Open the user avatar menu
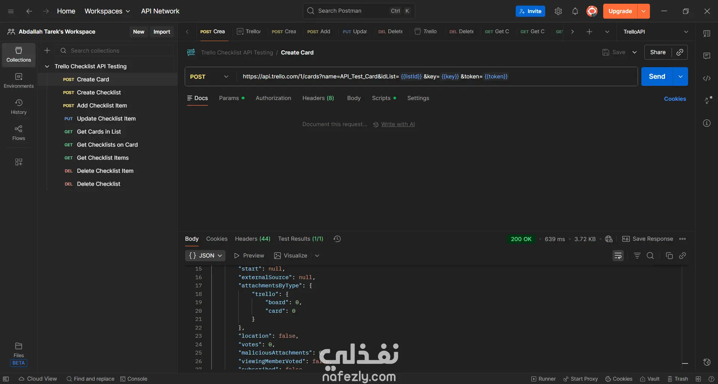This screenshot has width=718, height=384. pos(592,11)
